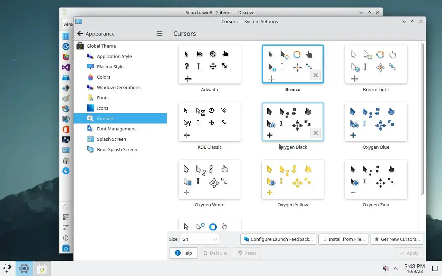
Task: Select Application Style in sidebar
Action: [120, 56]
